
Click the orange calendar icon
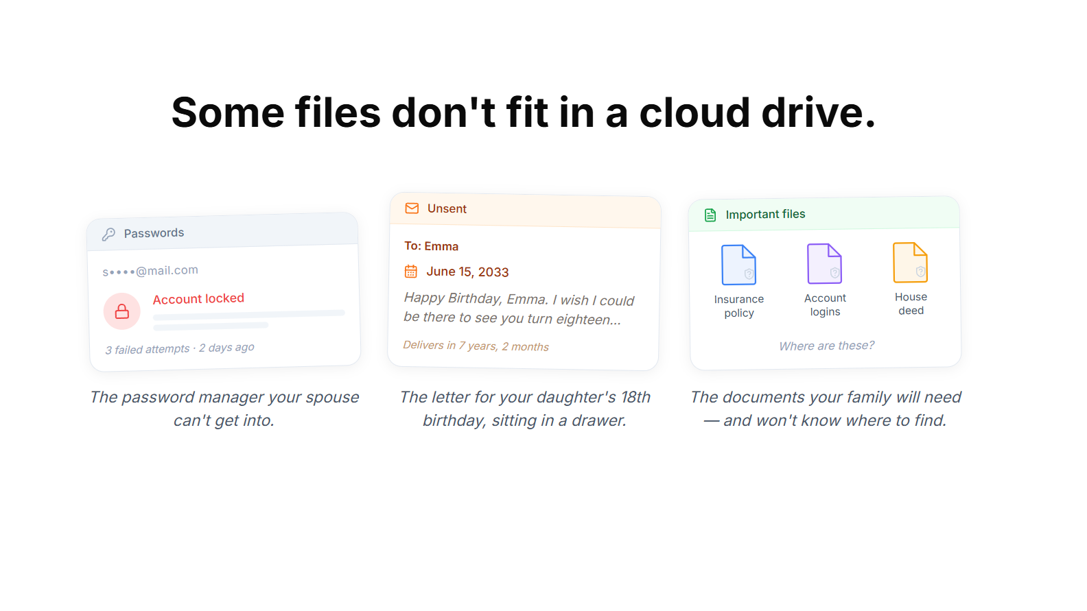point(411,272)
